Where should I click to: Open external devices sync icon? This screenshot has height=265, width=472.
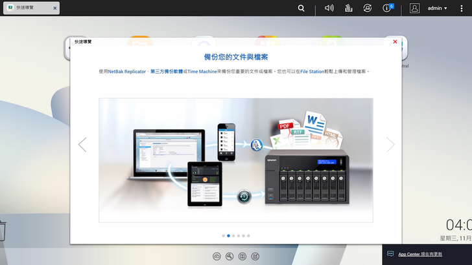pos(367,8)
